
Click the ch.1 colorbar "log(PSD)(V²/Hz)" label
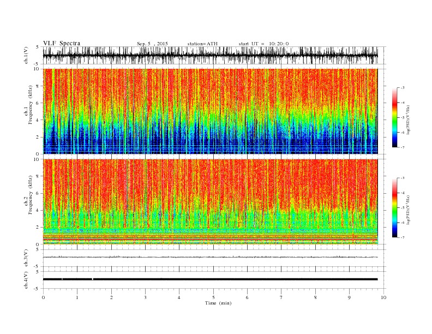click(408, 120)
